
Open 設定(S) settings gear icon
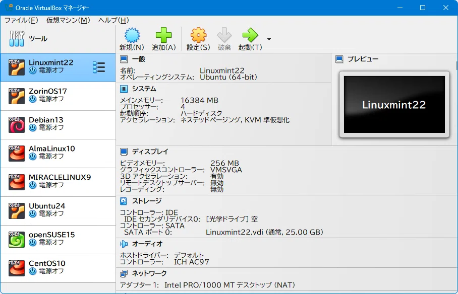(198, 35)
